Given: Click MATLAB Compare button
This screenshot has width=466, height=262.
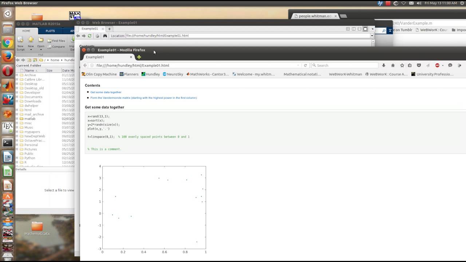Looking at the screenshot, I should [56, 47].
